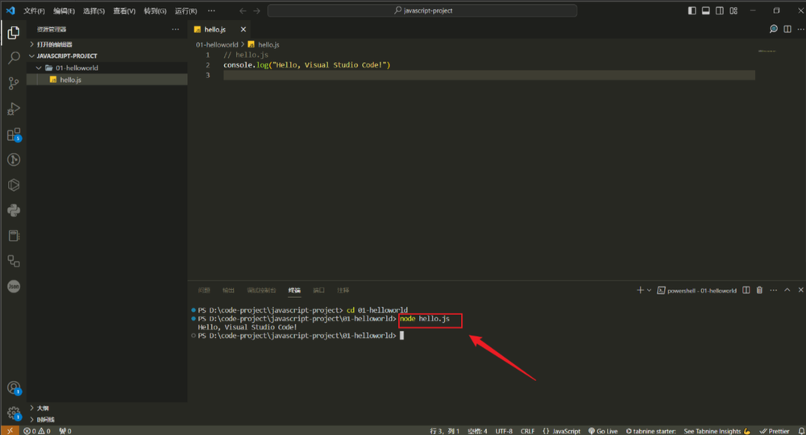Image resolution: width=806 pixels, height=435 pixels.
Task: Kill terminal with trash icon
Action: 759,290
